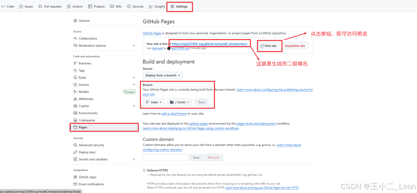Screen dimensions: 417x193
Task: Click the Visit site button
Action: click(x=268, y=46)
